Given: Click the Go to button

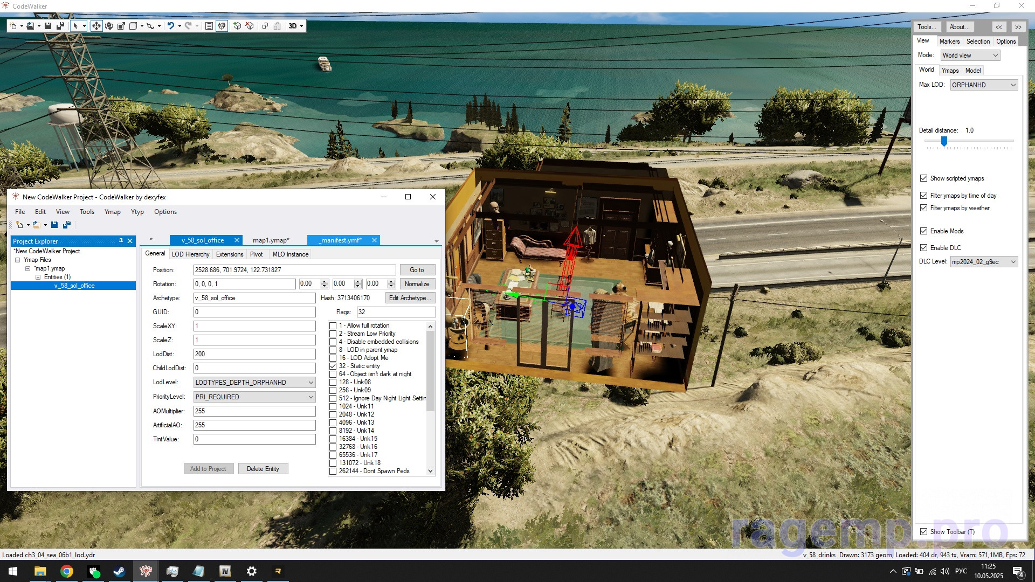Looking at the screenshot, I should pos(417,270).
